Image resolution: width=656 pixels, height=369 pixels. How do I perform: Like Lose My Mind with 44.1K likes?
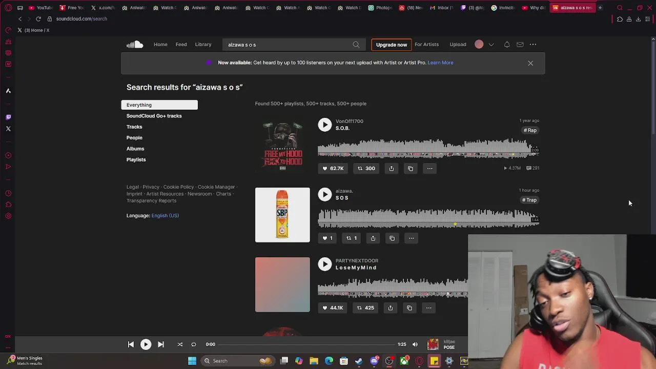tap(333, 307)
